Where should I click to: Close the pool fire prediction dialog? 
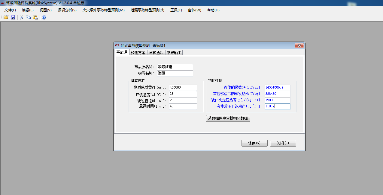click(299, 45)
